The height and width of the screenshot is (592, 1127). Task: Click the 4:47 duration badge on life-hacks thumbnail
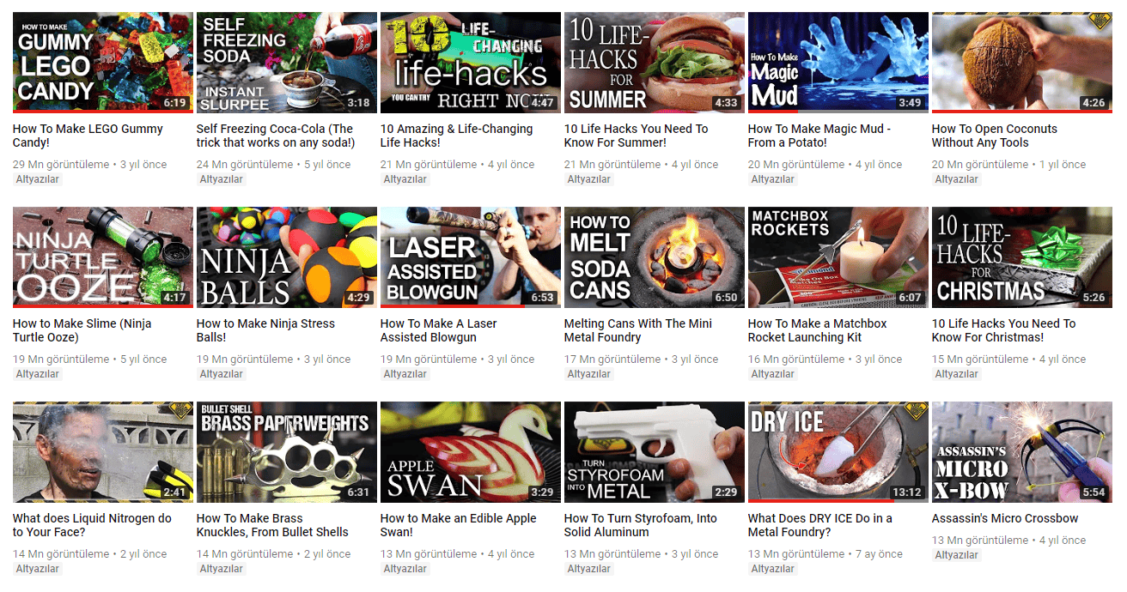[x=542, y=103]
